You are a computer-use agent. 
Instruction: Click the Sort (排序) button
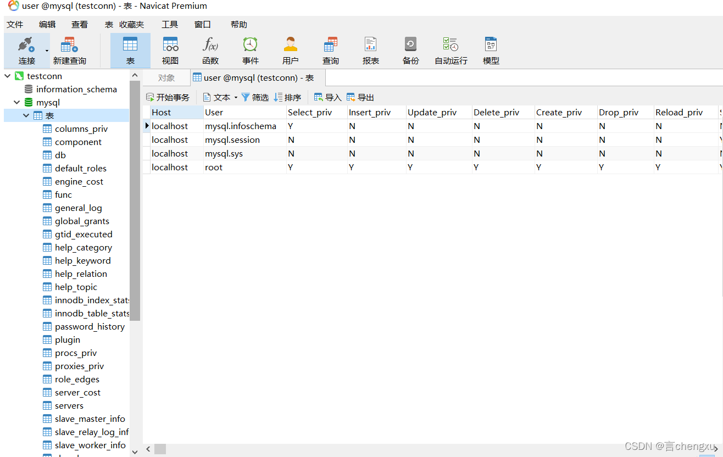[x=287, y=97]
